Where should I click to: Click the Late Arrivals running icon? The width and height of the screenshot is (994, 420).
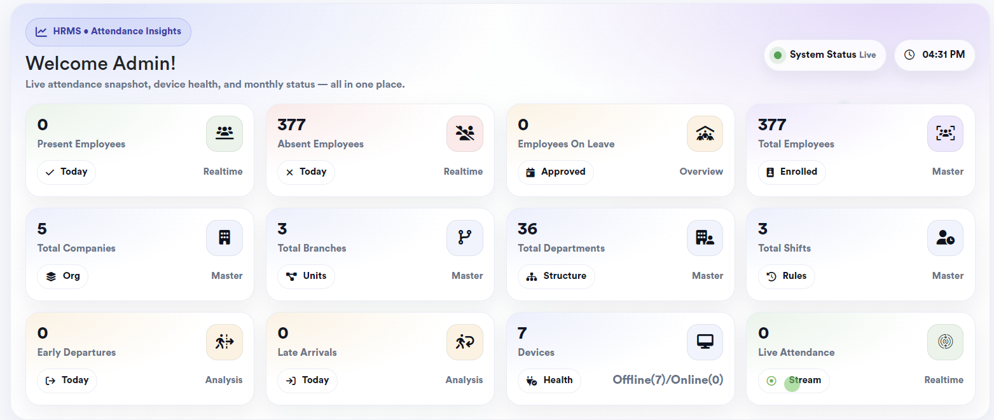pyautogui.click(x=464, y=342)
